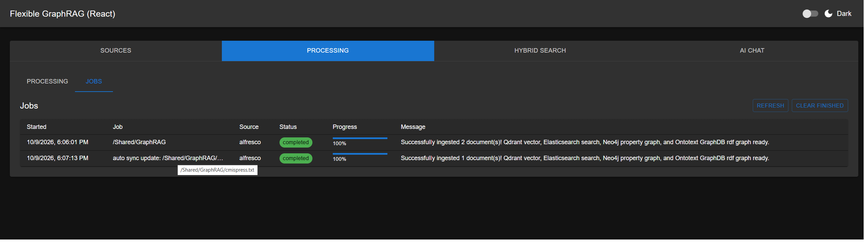The width and height of the screenshot is (865, 249).
Task: Click the /Shared/GraphRAG job name
Action: [x=139, y=142]
